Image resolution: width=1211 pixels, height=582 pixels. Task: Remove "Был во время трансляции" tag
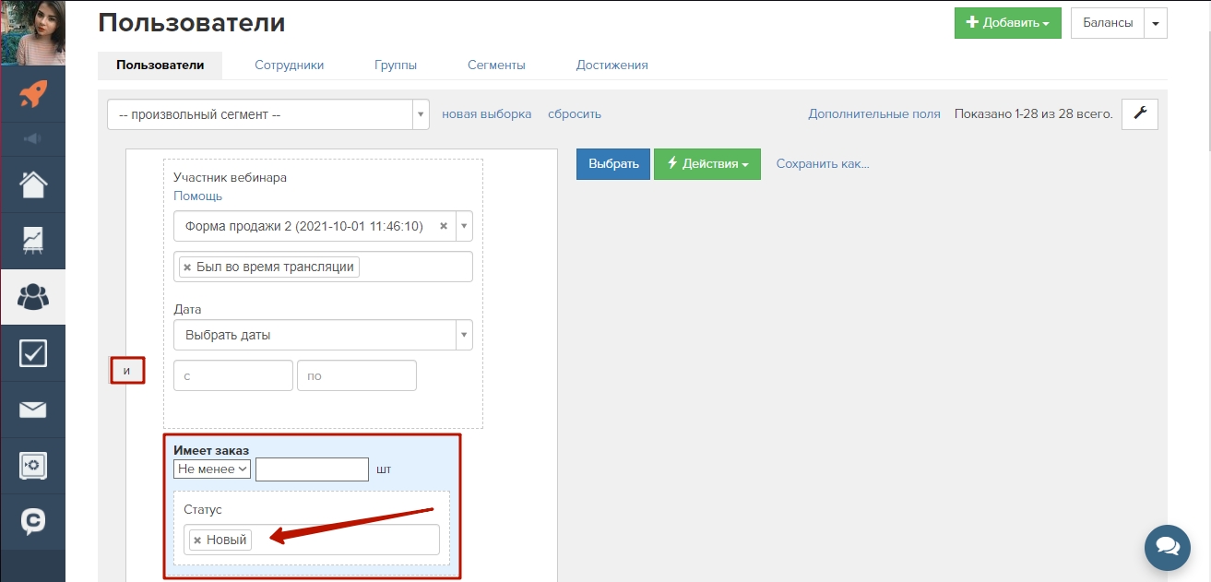(187, 267)
